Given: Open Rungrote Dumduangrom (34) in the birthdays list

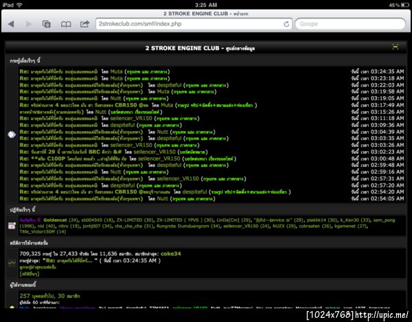Looking at the screenshot, I should coord(188,226).
